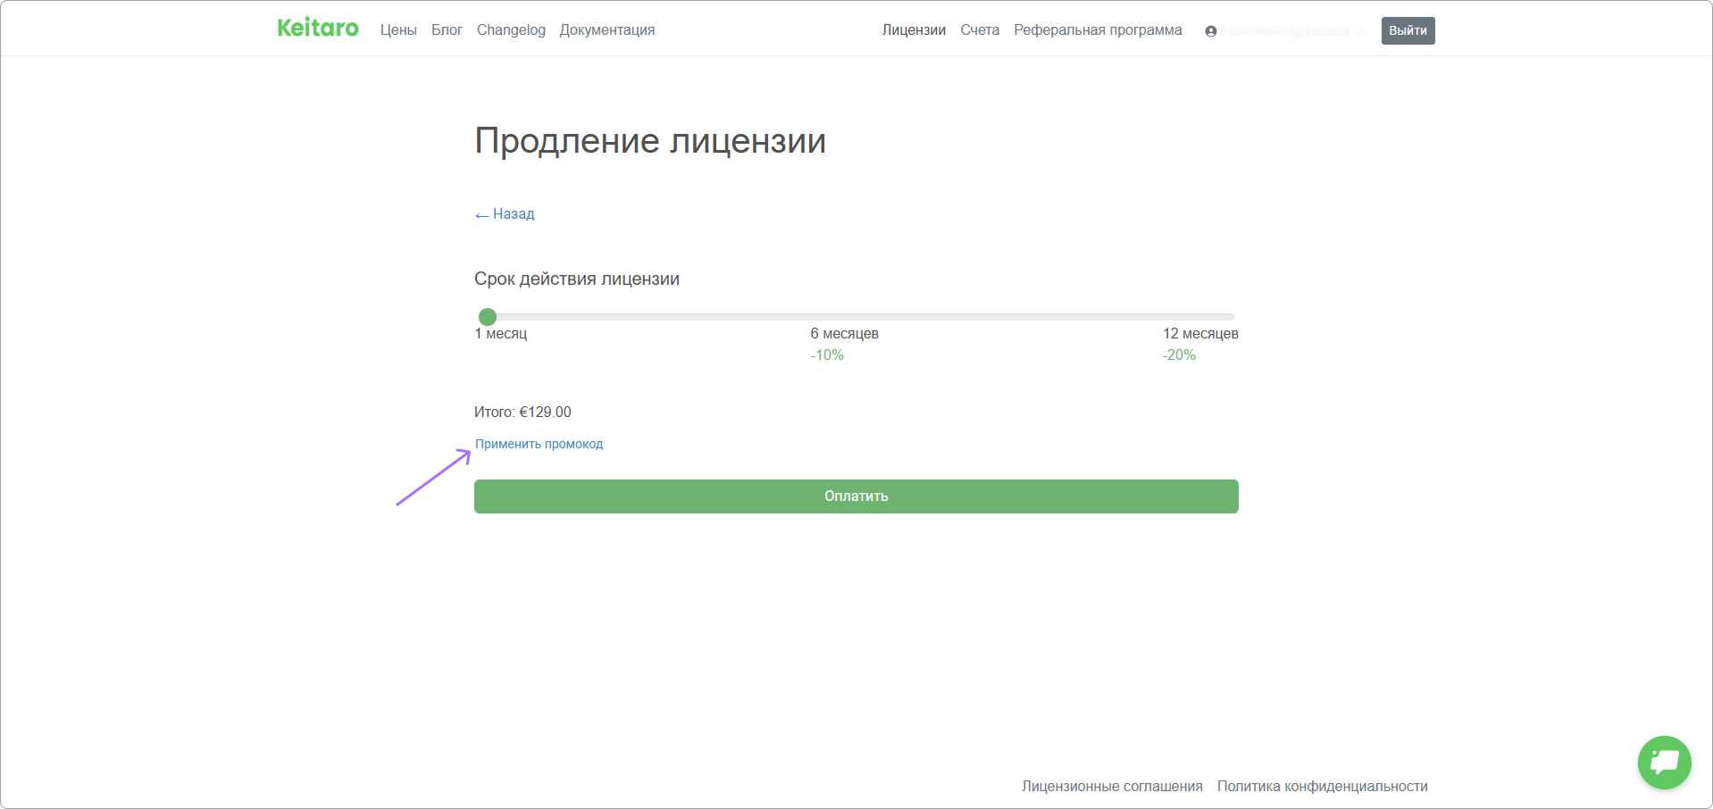Switch to the Лицензии section
Viewport: 1713px width, 809px height.
(x=914, y=30)
